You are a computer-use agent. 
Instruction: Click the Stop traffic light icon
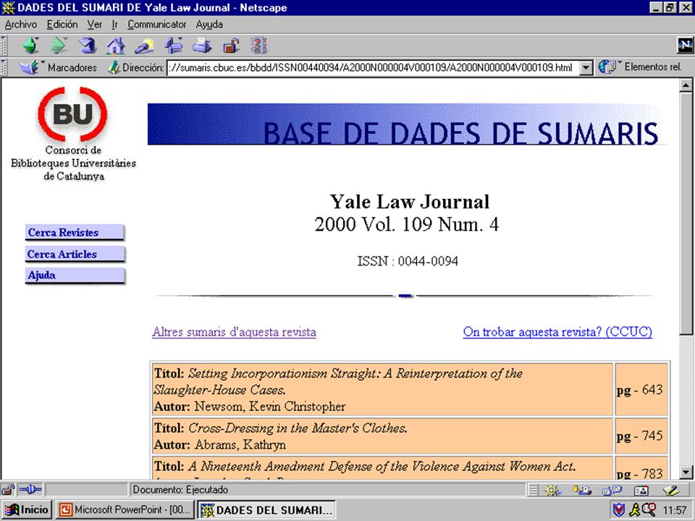[259, 46]
